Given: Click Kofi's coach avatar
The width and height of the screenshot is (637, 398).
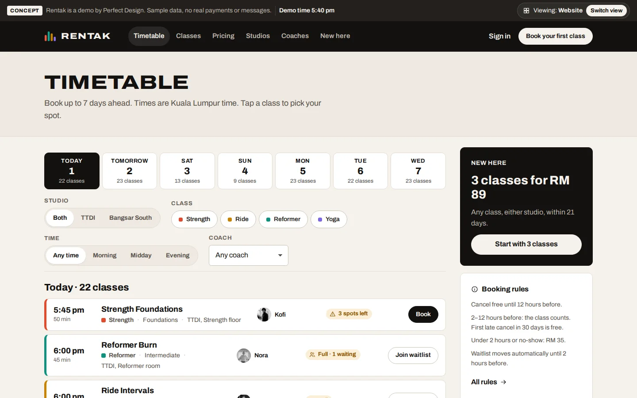Looking at the screenshot, I should click(264, 314).
